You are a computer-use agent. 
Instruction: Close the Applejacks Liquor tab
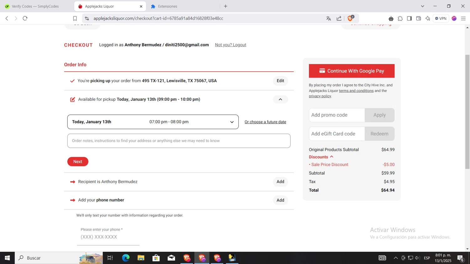141,6
